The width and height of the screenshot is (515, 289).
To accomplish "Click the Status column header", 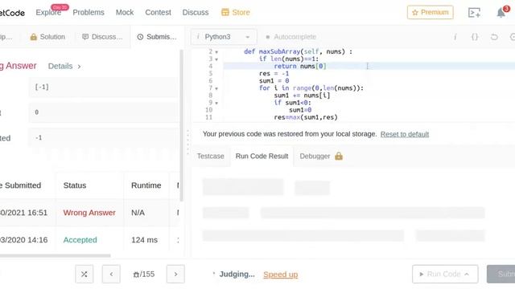I will point(75,185).
